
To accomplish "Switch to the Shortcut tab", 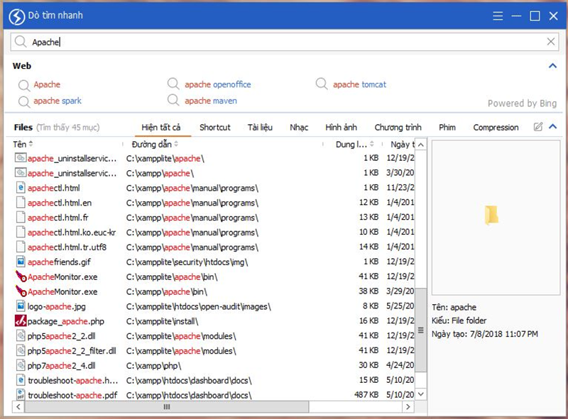I will 215,128.
